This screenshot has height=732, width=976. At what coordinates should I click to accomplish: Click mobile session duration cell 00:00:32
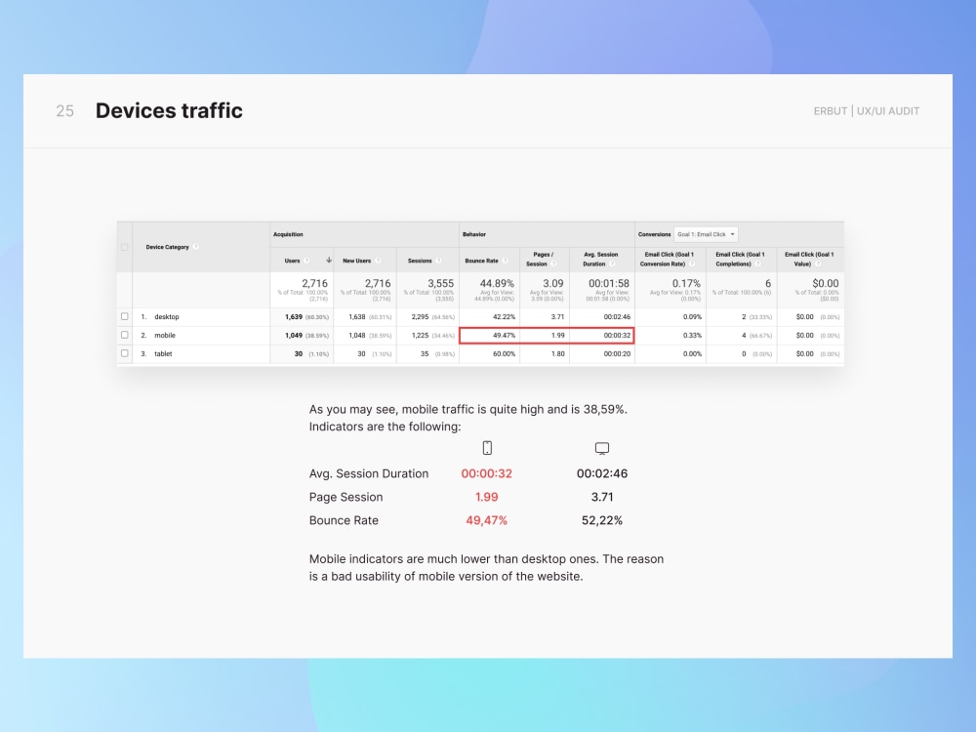coord(617,335)
